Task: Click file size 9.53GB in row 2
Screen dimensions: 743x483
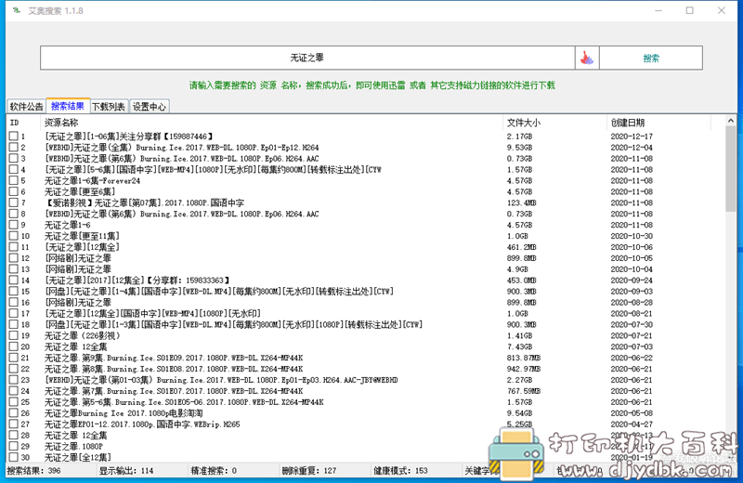Action: pyautogui.click(x=519, y=148)
